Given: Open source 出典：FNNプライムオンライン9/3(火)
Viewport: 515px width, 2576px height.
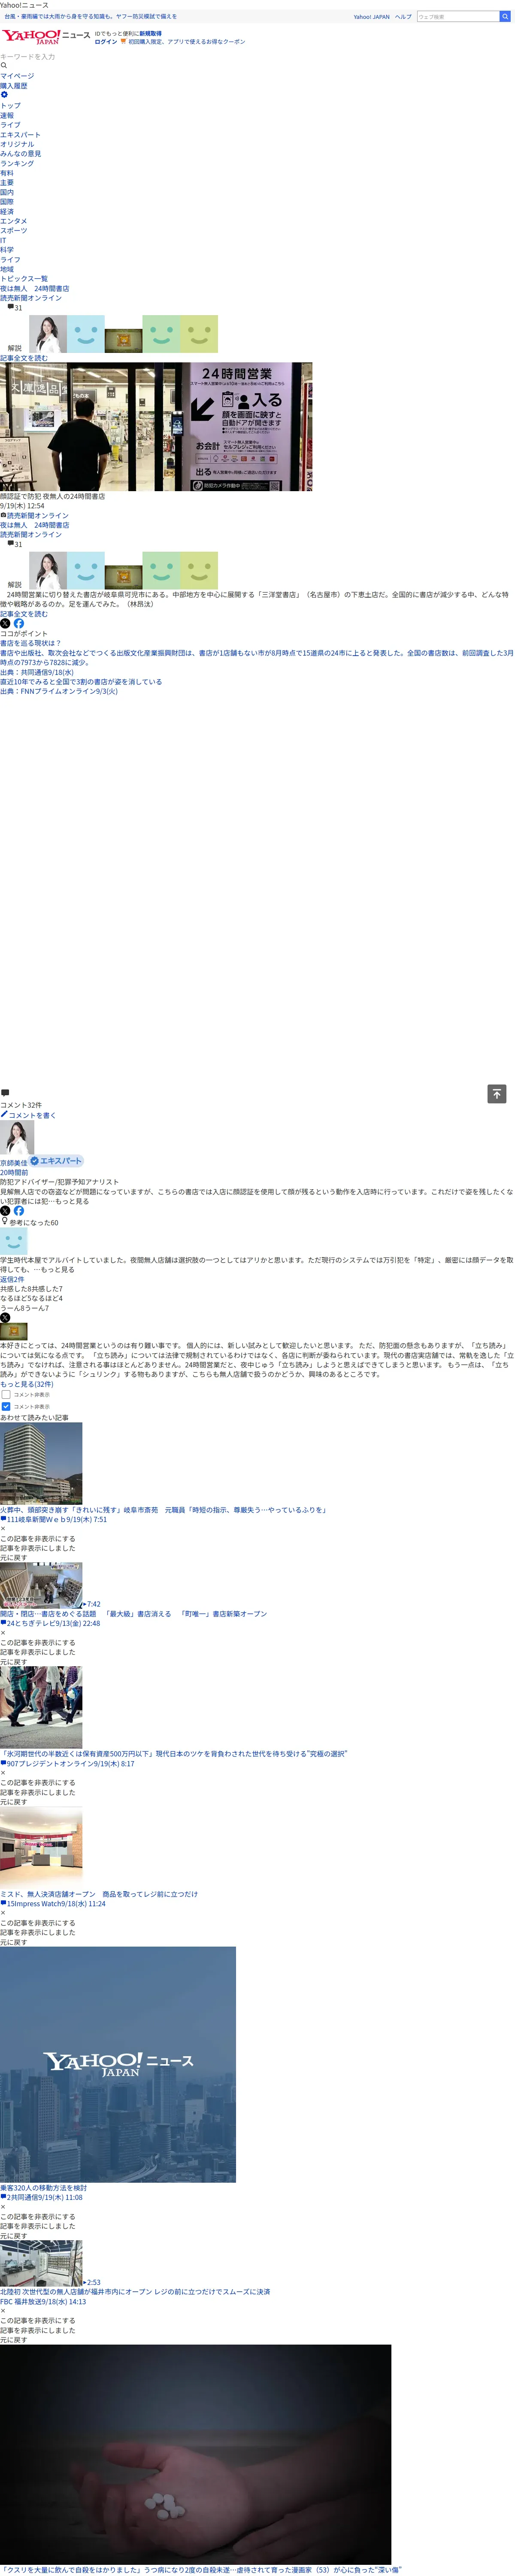Looking at the screenshot, I should pos(59,691).
